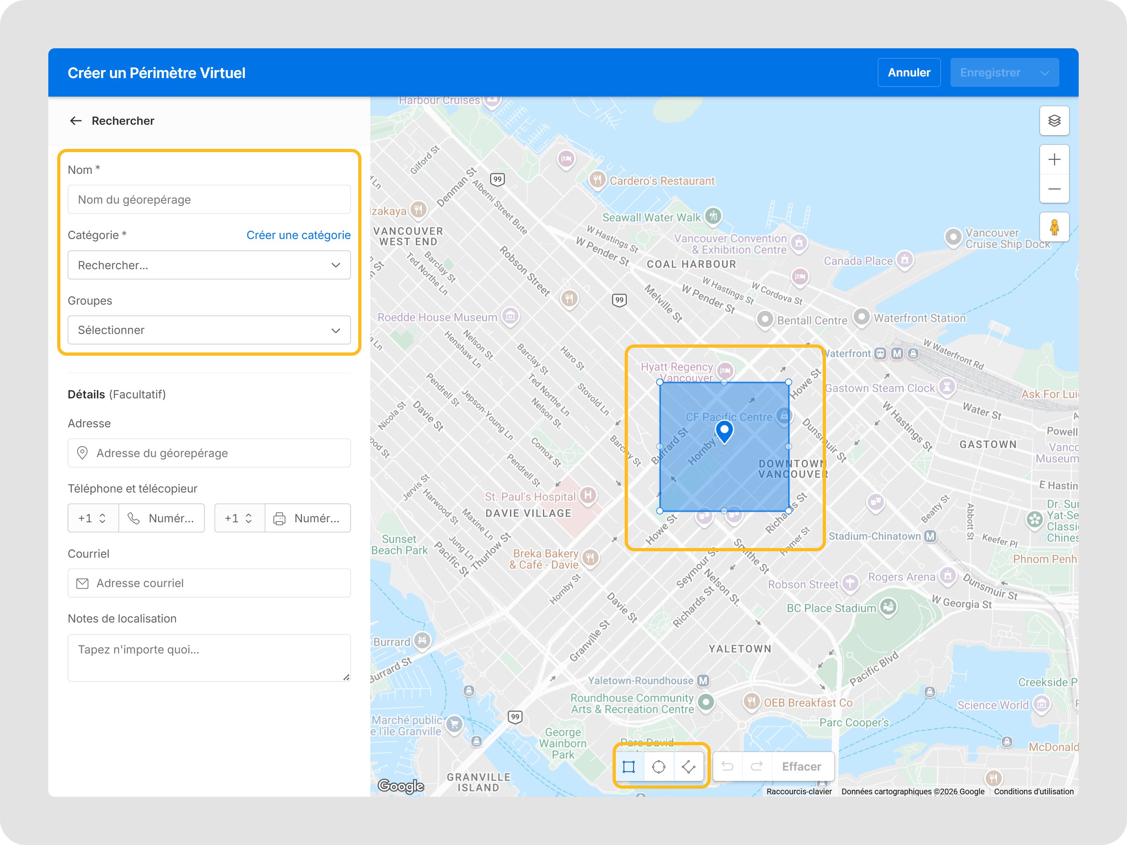Open the Enregistrer split-button chevron
1127x845 pixels.
click(1044, 73)
